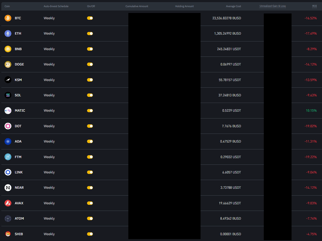Select BTC average cost 23,536.83278 BUSD
322x241 pixels.
227,18
